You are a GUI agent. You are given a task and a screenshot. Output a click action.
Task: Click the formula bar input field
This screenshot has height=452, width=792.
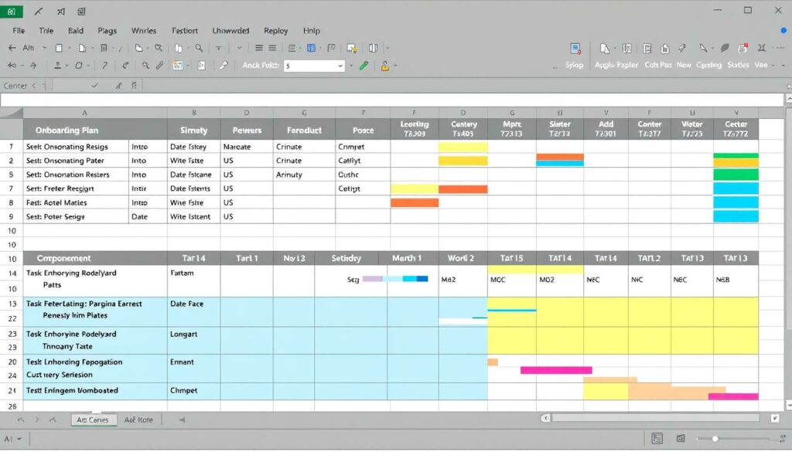pos(391,100)
